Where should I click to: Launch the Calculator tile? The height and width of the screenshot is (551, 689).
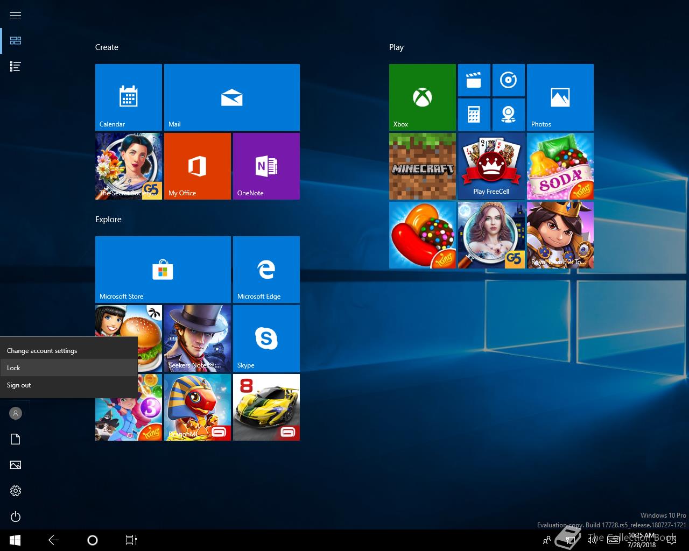pyautogui.click(x=474, y=115)
